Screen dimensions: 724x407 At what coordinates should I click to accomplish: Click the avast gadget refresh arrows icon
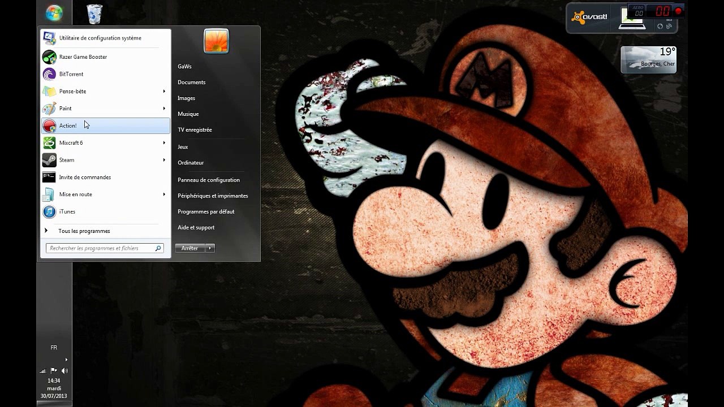660,26
